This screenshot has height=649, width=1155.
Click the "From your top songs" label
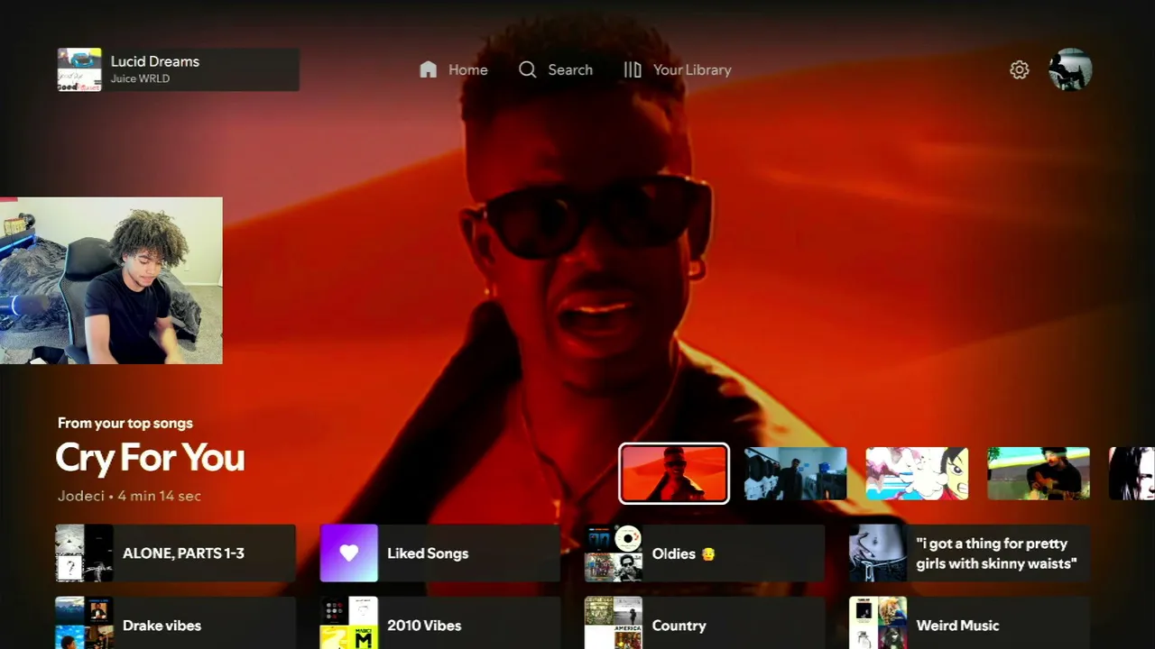(x=125, y=423)
